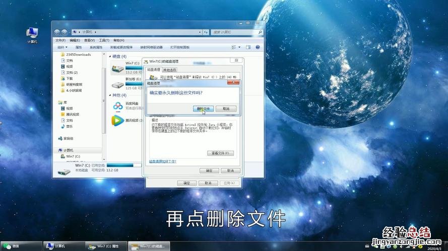Click the change view icon in Explorer toolbar
The height and width of the screenshot is (251, 448).
(234, 47)
